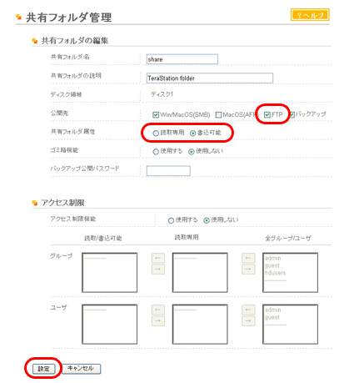Click the left arrow beside user all-users list
Image resolution: width=344 pixels, height=383 pixels.
(248, 310)
